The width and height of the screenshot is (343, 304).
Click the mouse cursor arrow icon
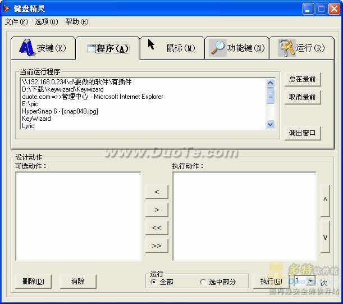pyautogui.click(x=151, y=44)
